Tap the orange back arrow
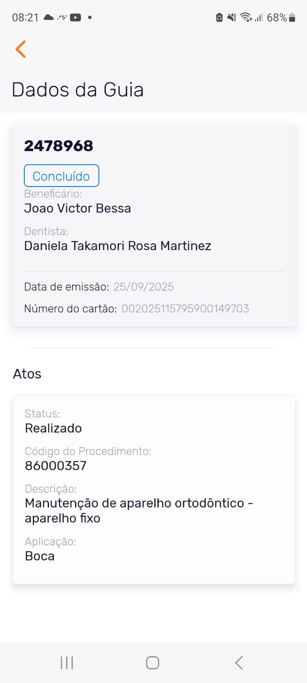Viewport: 307px width, 683px height. [x=20, y=49]
